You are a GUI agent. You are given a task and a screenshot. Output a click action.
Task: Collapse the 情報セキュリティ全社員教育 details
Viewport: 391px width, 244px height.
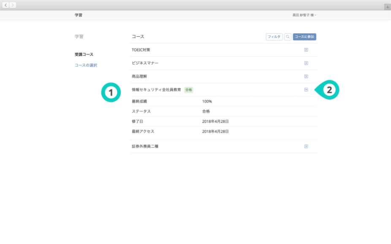pyautogui.click(x=306, y=90)
